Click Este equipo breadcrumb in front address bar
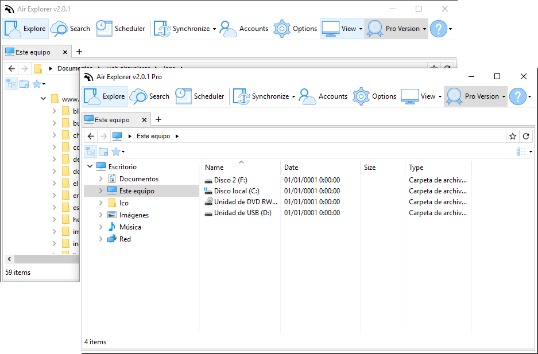Screen dimensions: 538x354 point(153,136)
